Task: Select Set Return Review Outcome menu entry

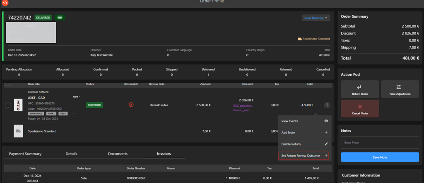Action: pos(304,155)
